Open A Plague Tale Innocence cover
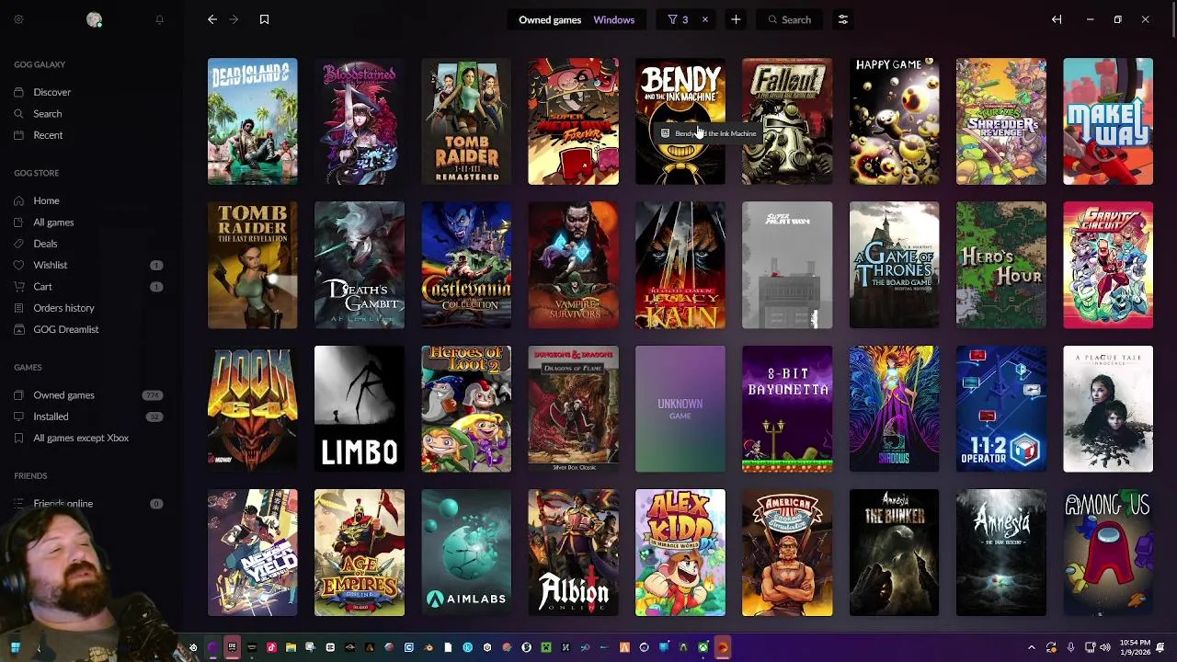This screenshot has width=1177, height=662. click(1108, 409)
